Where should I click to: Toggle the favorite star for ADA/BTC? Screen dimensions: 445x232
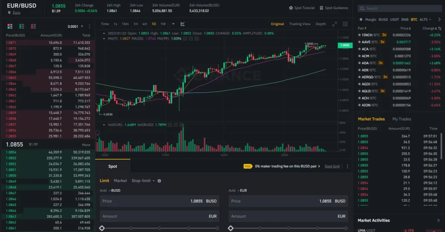(x=359, y=63)
